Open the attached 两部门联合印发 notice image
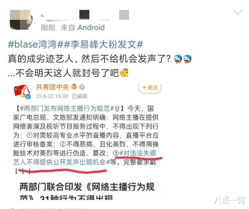249x209 pixels. click(x=87, y=191)
